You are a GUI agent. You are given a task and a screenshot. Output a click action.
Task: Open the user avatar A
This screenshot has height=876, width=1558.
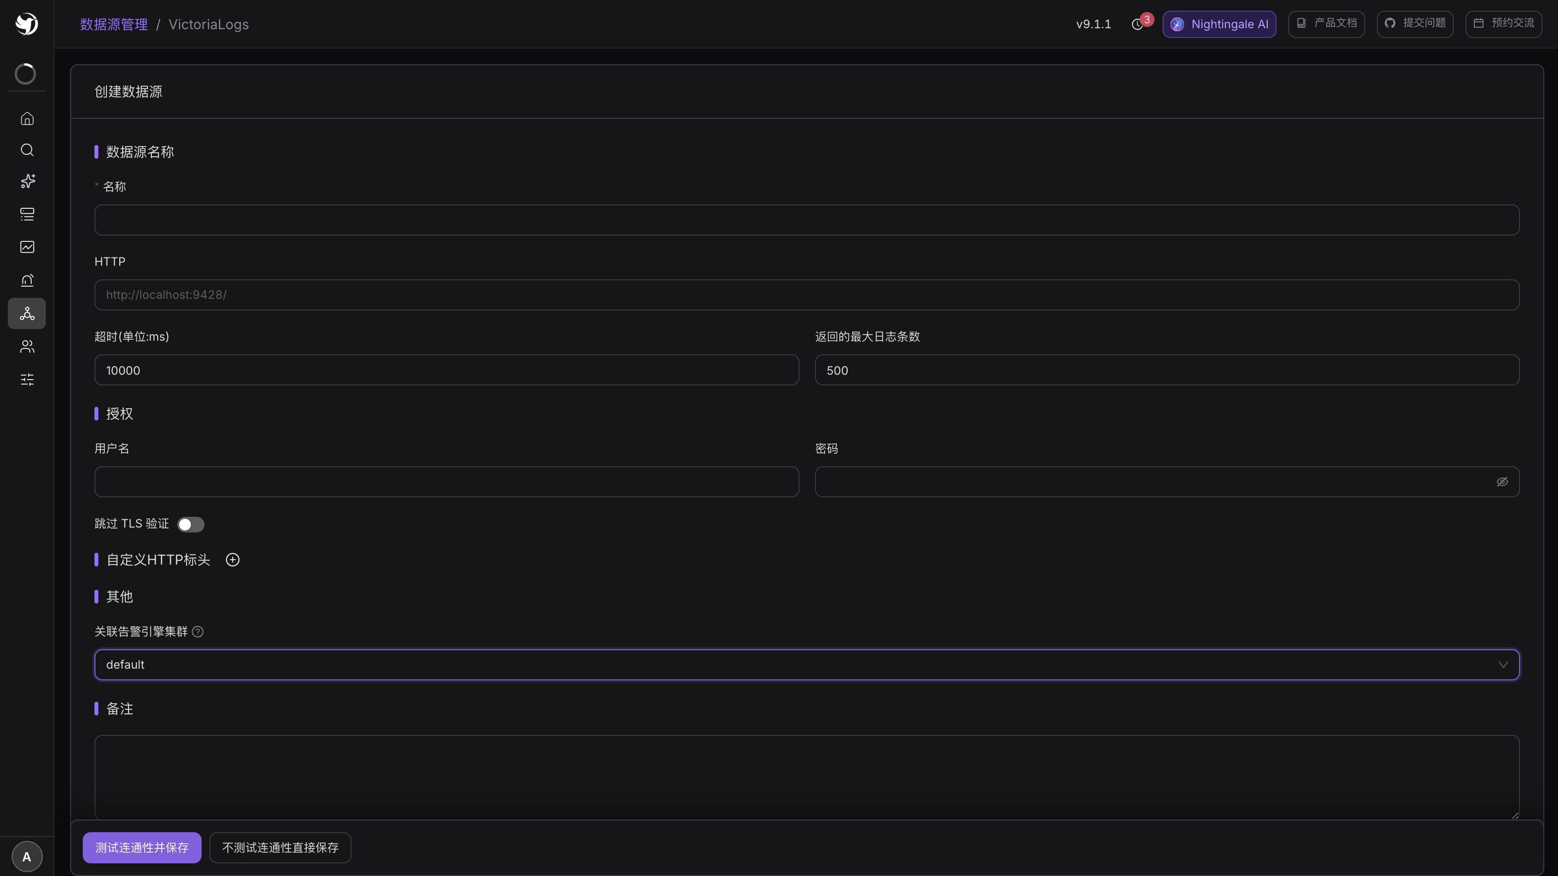pyautogui.click(x=27, y=857)
